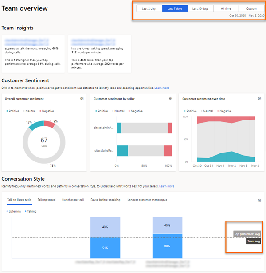This screenshot has width=266, height=273.
Task: Select Last 2 days time range
Action: 149,8
